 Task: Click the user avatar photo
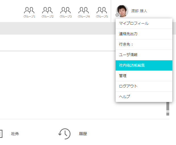pyautogui.click(x=122, y=11)
